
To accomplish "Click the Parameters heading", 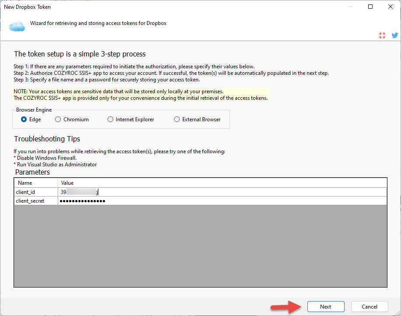I will [x=32, y=172].
